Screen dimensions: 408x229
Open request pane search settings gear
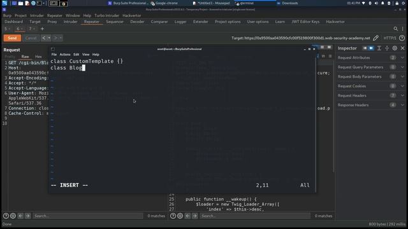pyautogui.click(x=13, y=216)
